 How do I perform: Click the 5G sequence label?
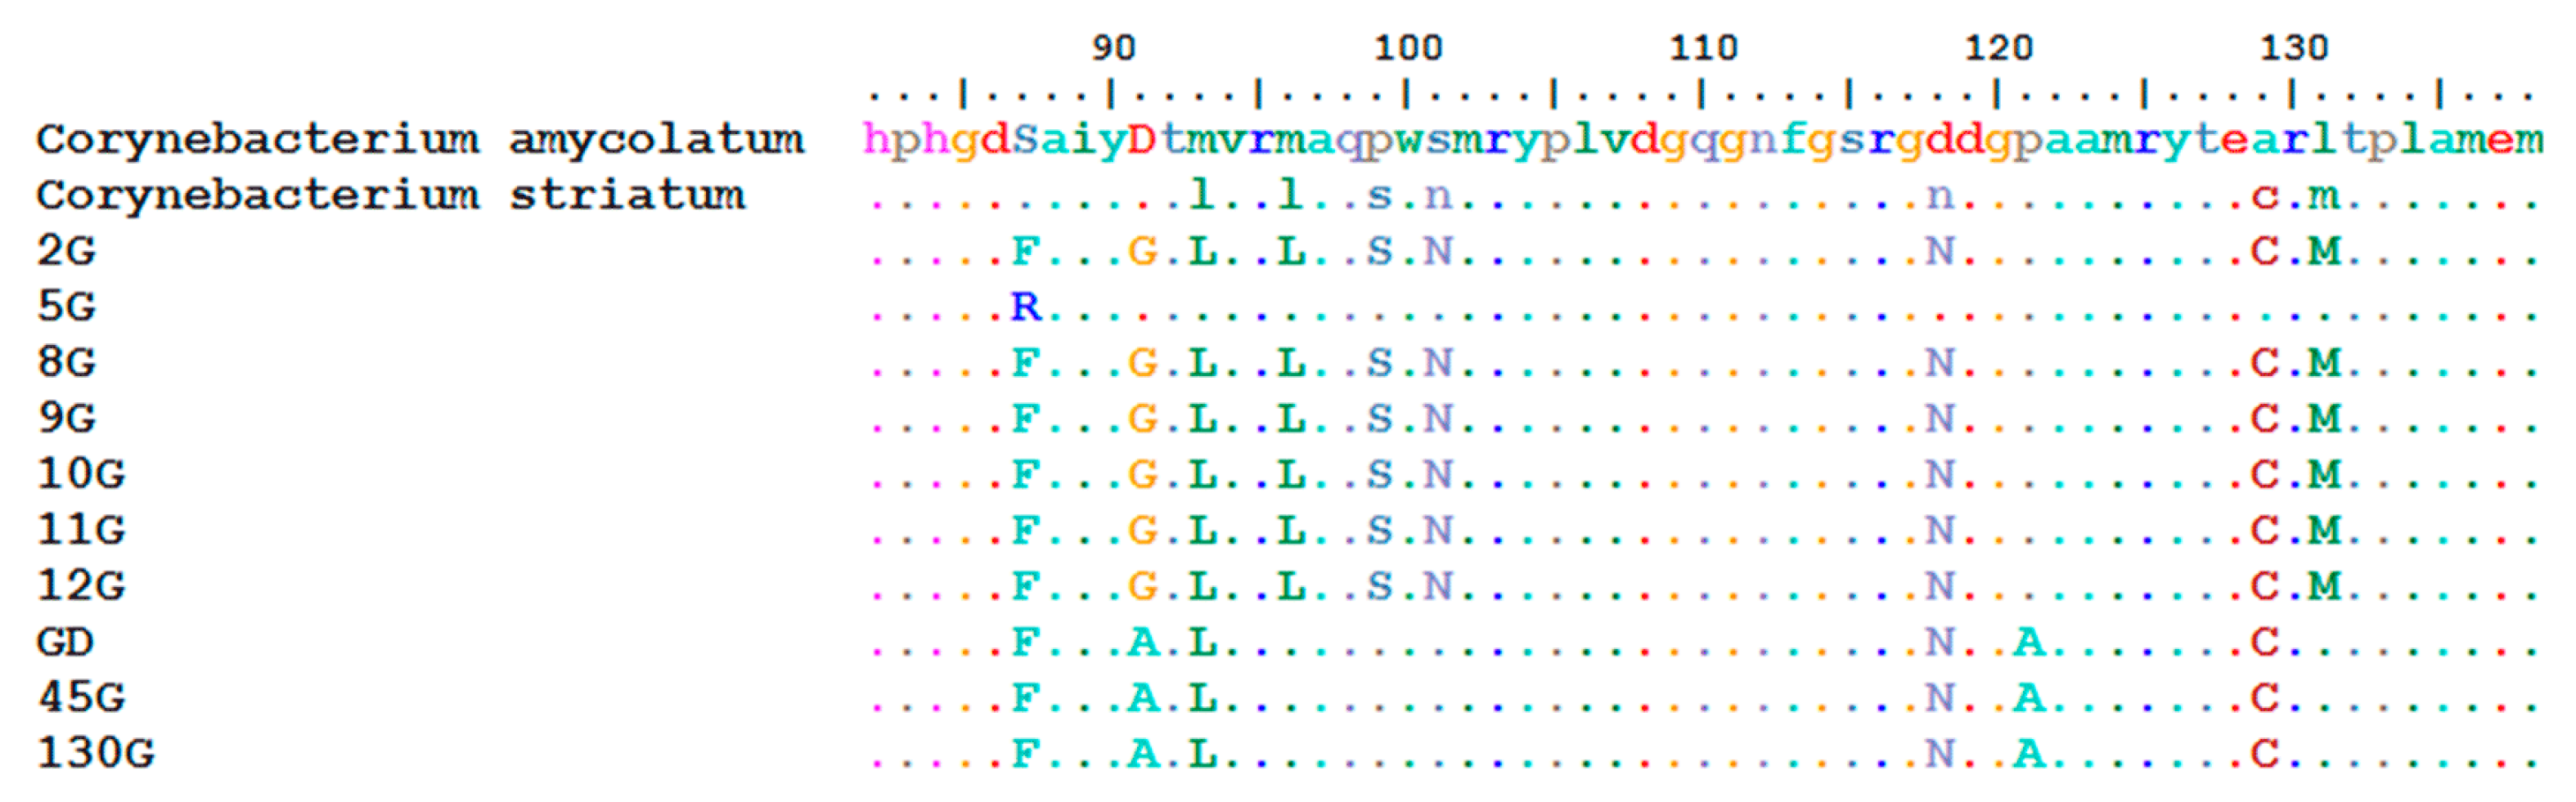tap(67, 307)
